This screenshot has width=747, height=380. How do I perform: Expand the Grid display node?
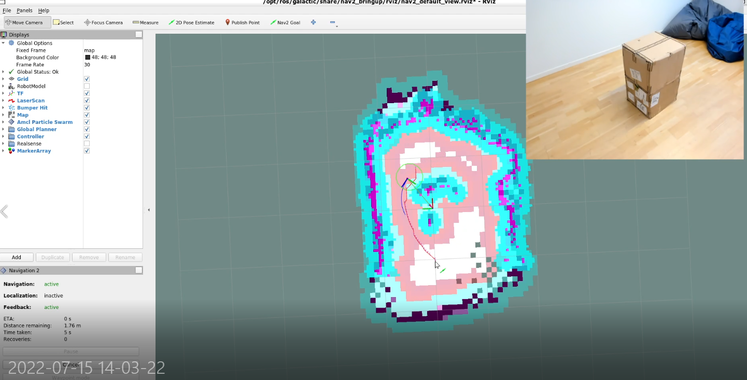click(x=3, y=79)
